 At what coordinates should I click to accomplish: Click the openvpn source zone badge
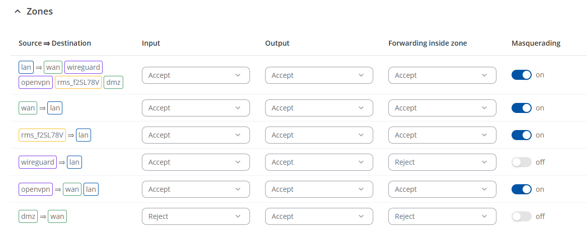[x=35, y=189]
